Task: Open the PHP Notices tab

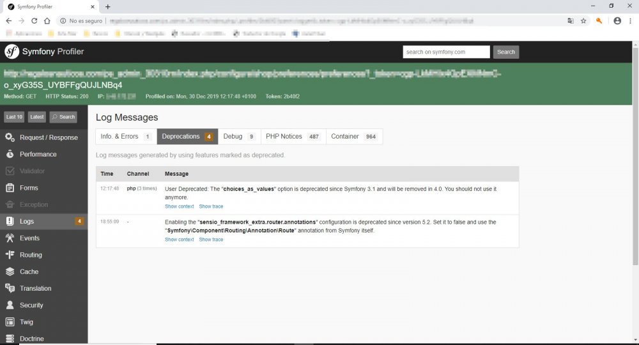Action: 293,137
